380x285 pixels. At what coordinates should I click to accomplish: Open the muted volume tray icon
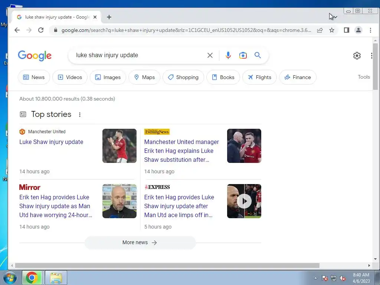pos(343,278)
